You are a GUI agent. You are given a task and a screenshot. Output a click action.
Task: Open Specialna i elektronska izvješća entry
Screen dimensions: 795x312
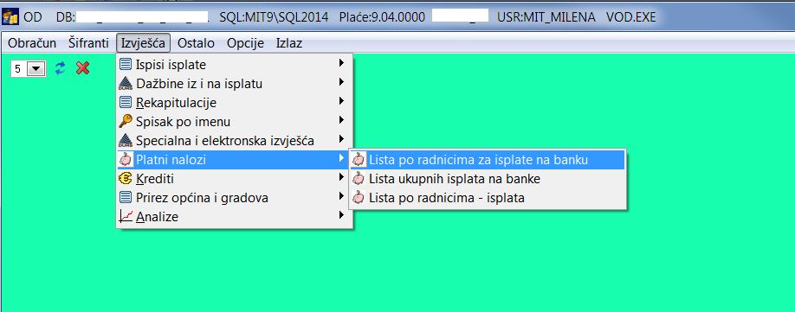click(x=234, y=141)
